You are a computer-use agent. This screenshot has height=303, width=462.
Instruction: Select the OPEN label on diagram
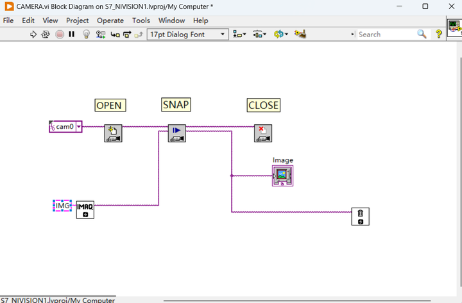pos(110,105)
